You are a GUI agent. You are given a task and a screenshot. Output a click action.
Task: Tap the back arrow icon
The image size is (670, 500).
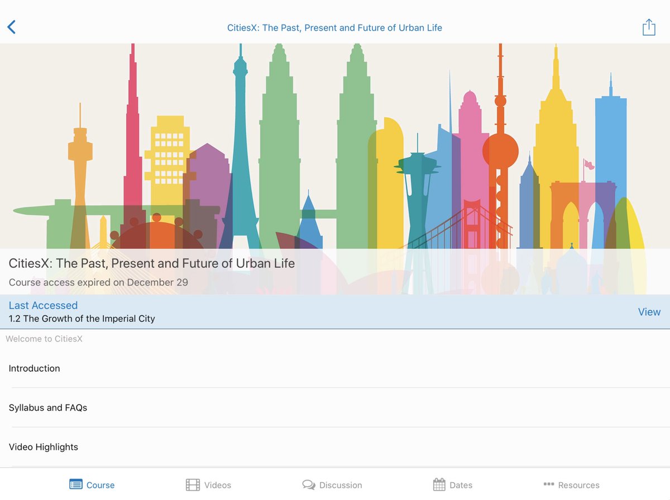click(12, 27)
